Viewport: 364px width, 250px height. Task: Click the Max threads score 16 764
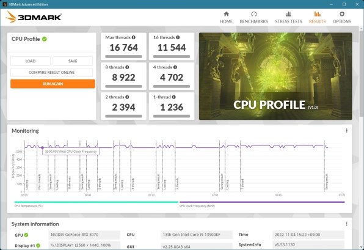(123, 48)
